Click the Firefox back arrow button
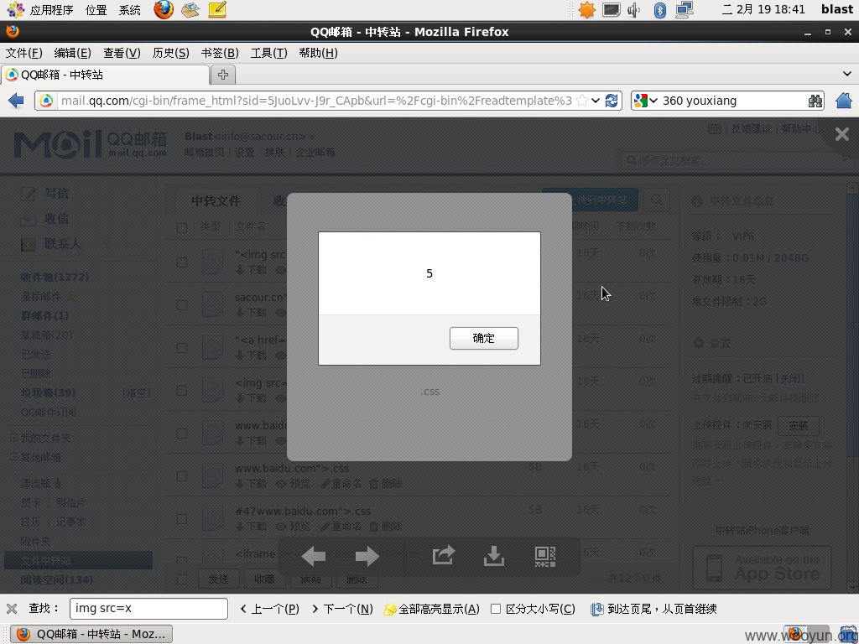 [17, 101]
